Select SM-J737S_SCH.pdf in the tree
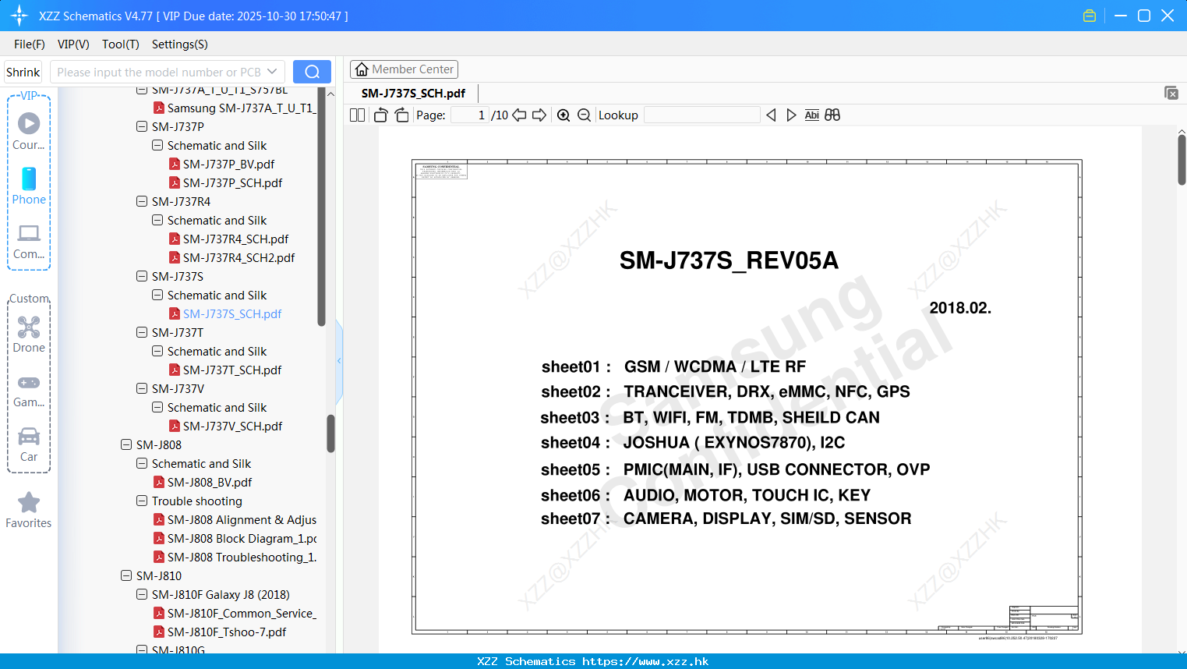1187x669 pixels. click(232, 313)
